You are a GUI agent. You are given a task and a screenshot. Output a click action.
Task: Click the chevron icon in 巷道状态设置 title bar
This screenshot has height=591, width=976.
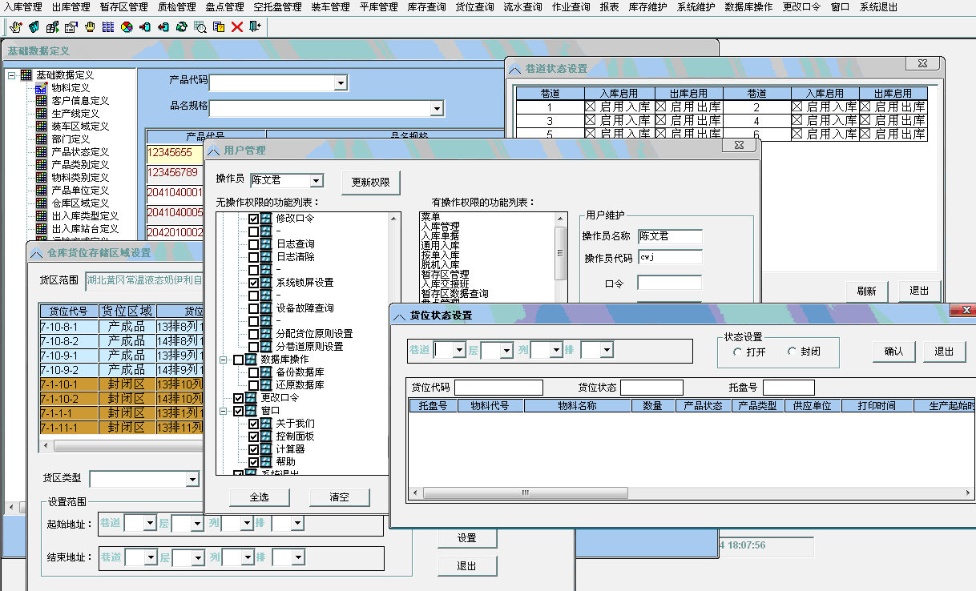pos(514,69)
